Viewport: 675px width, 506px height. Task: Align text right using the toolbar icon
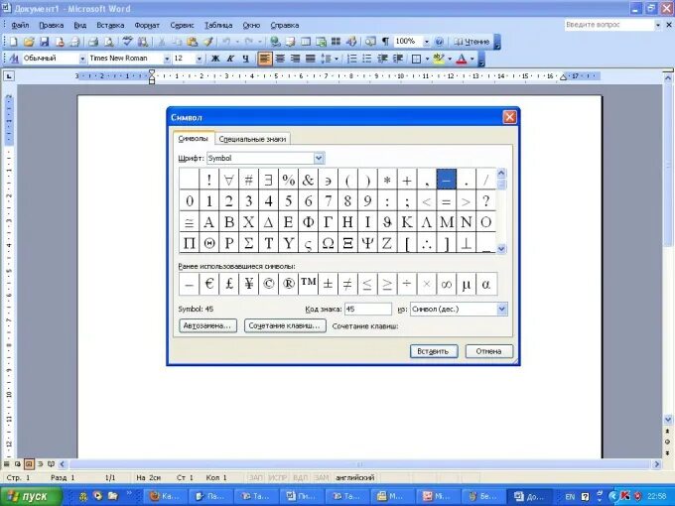pyautogui.click(x=296, y=59)
